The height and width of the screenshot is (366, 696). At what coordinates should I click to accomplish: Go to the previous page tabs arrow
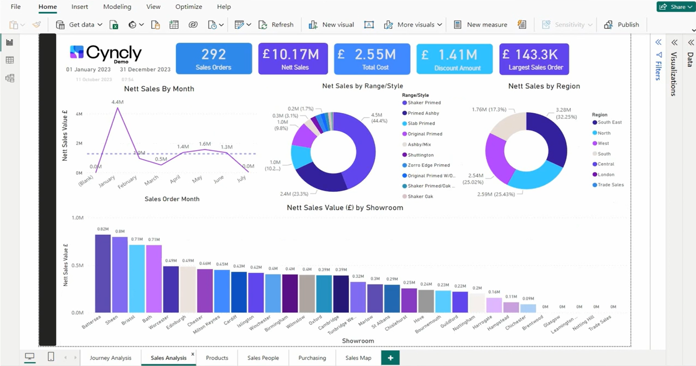pos(65,357)
